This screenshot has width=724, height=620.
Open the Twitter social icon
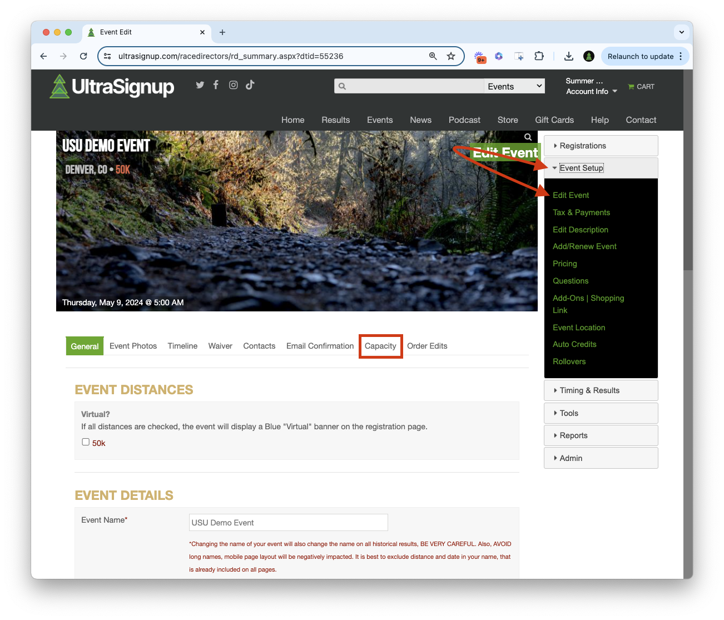click(200, 85)
